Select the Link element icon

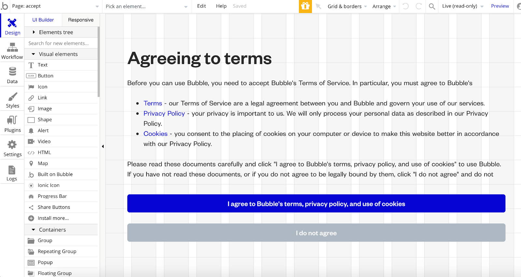[31, 98]
